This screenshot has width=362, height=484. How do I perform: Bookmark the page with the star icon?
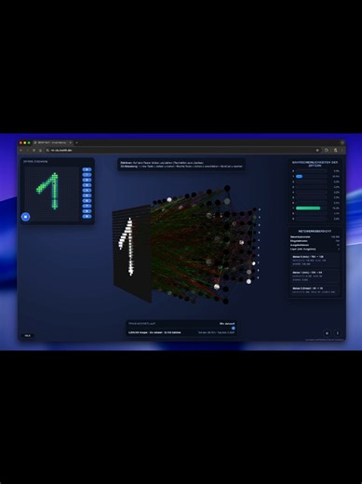coord(317,150)
